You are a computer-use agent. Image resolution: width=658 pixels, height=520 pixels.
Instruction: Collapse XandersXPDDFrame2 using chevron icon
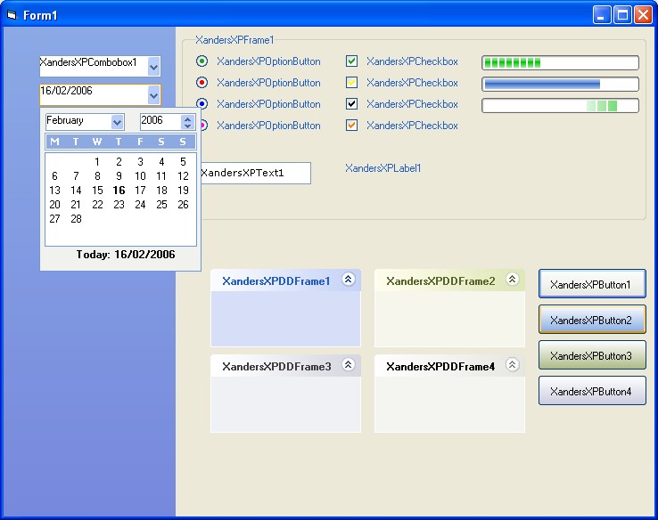[512, 280]
